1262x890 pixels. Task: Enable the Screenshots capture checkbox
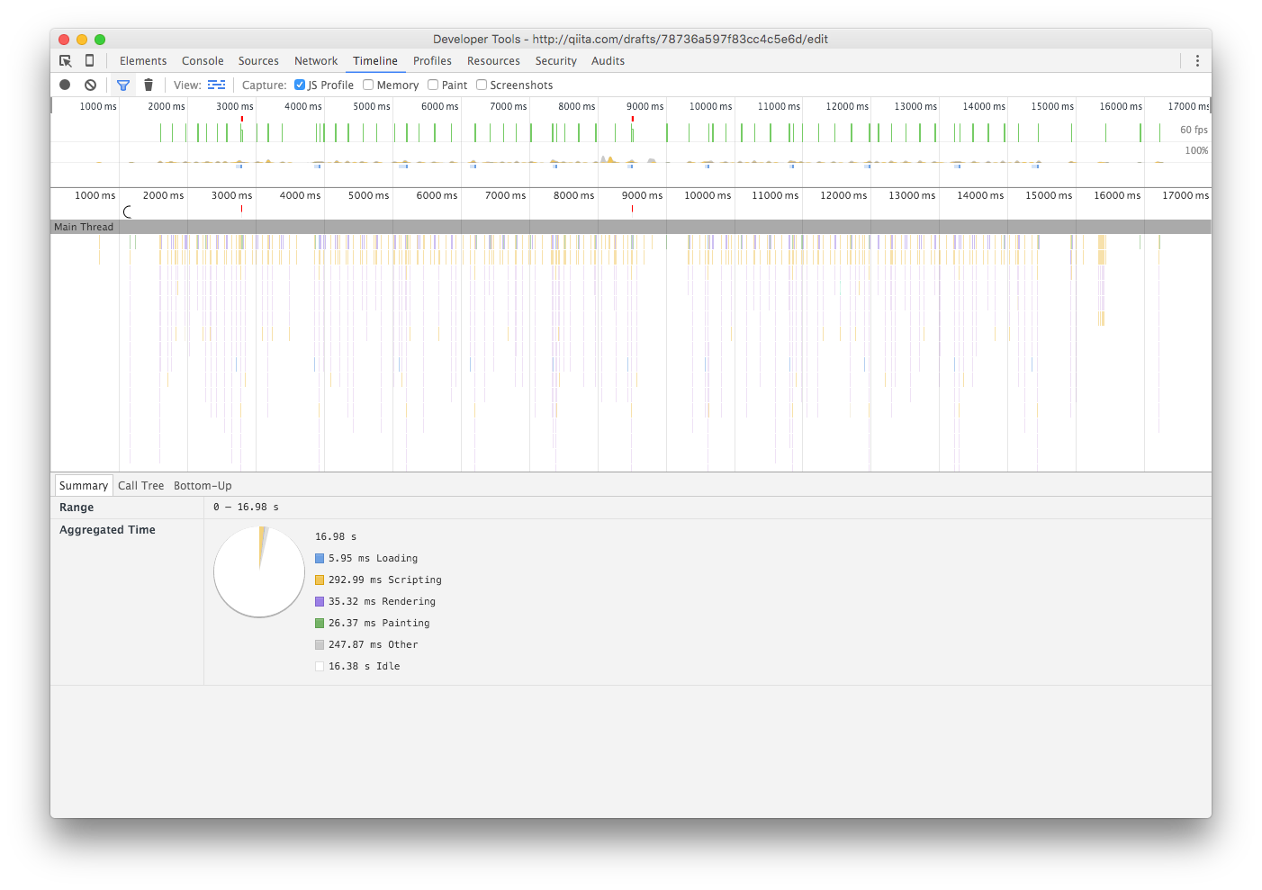click(482, 84)
